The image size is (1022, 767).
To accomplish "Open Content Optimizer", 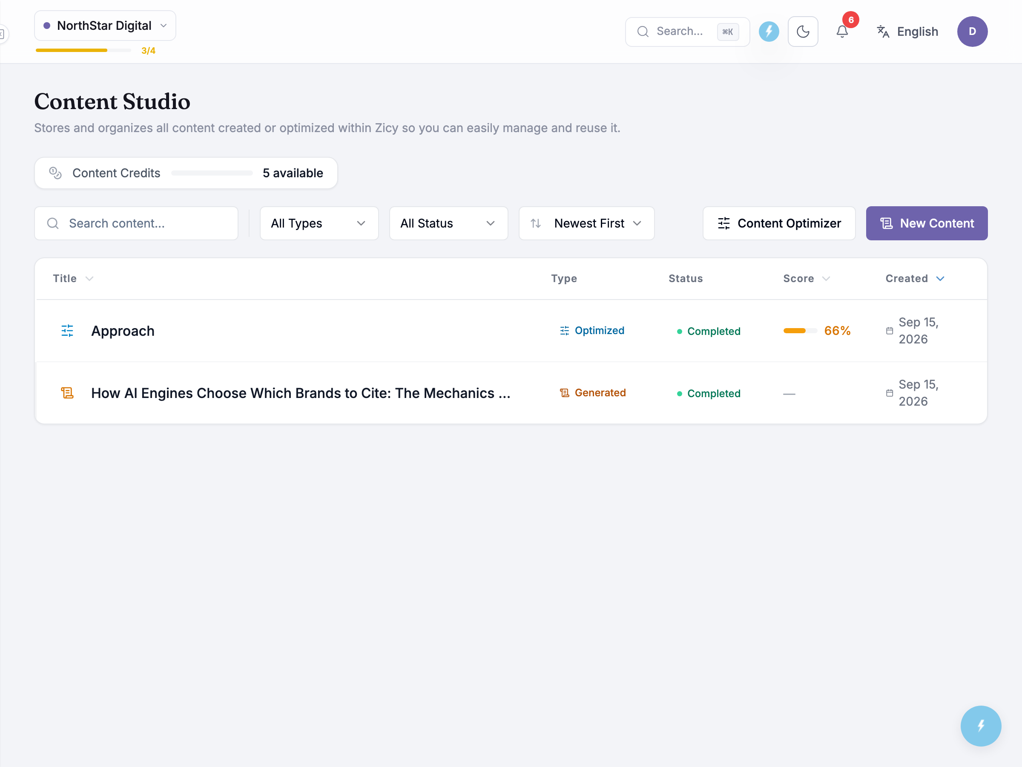I will click(778, 223).
